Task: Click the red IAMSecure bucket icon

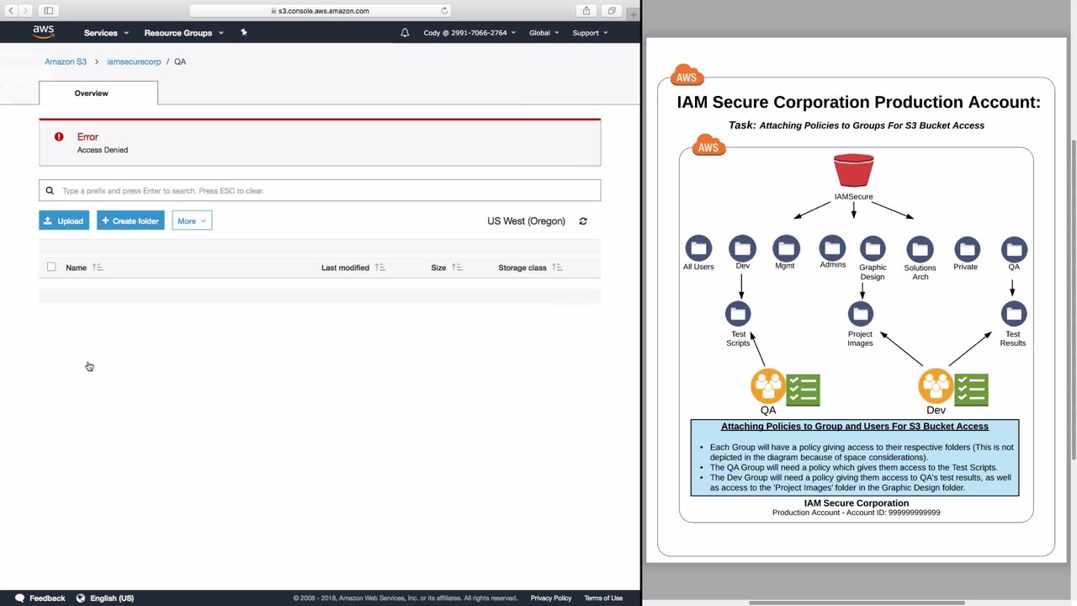Action: coord(853,171)
